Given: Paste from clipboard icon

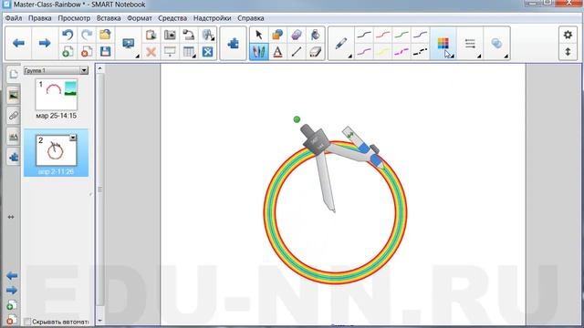Looking at the screenshot, I should tap(151, 35).
